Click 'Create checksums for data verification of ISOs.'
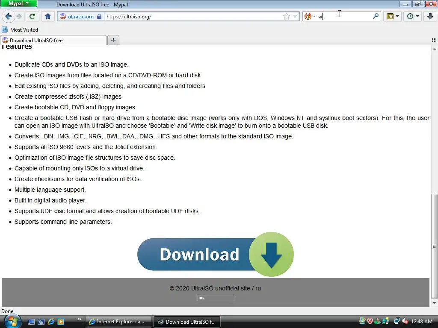438x328 pixels. (78, 179)
